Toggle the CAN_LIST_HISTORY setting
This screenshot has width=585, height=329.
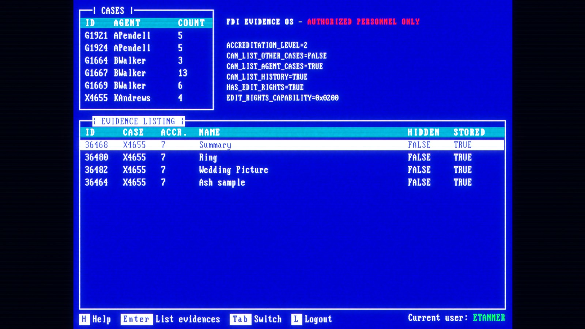tap(267, 77)
